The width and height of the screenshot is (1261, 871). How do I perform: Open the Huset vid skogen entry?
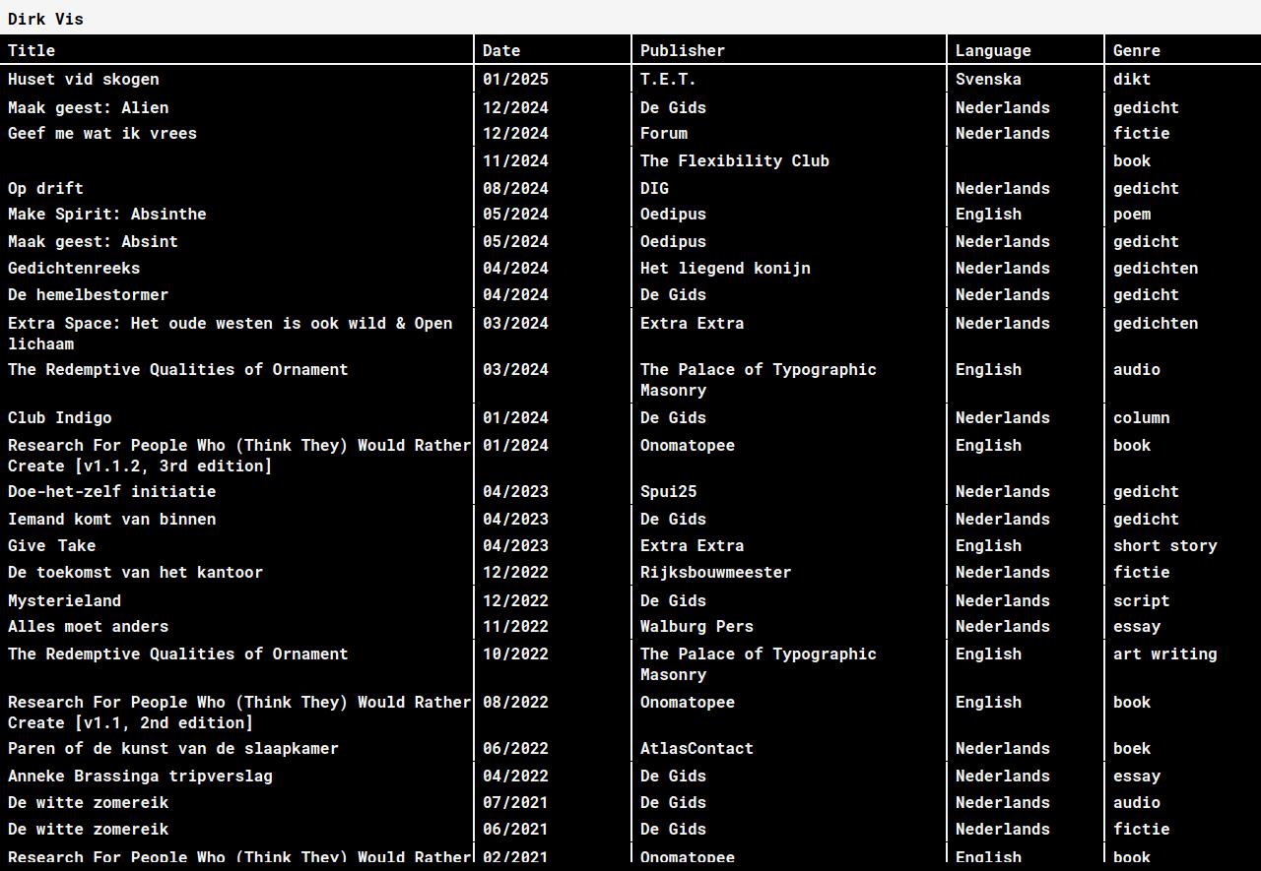pyautogui.click(x=84, y=79)
